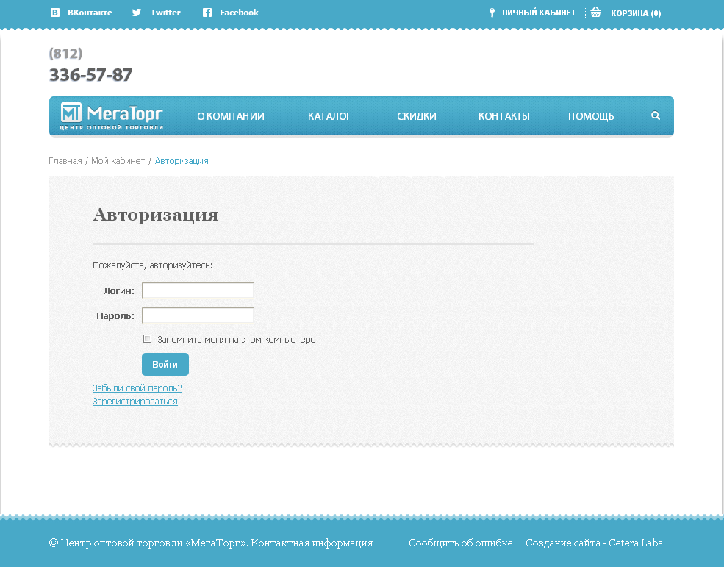Open the shopping basket icon near КОРЗИНА
This screenshot has height=567, width=724.
tap(596, 12)
